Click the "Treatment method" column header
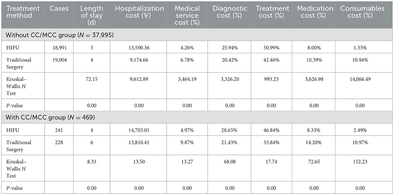This screenshot has height=195, width=394. [19, 12]
